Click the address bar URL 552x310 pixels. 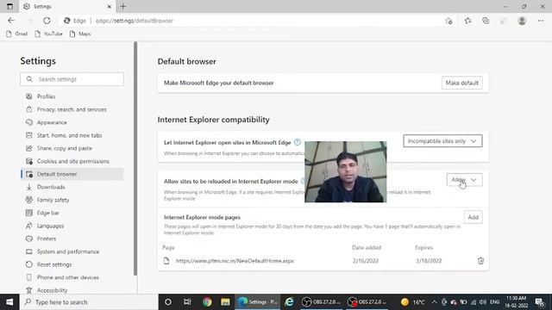pos(135,21)
